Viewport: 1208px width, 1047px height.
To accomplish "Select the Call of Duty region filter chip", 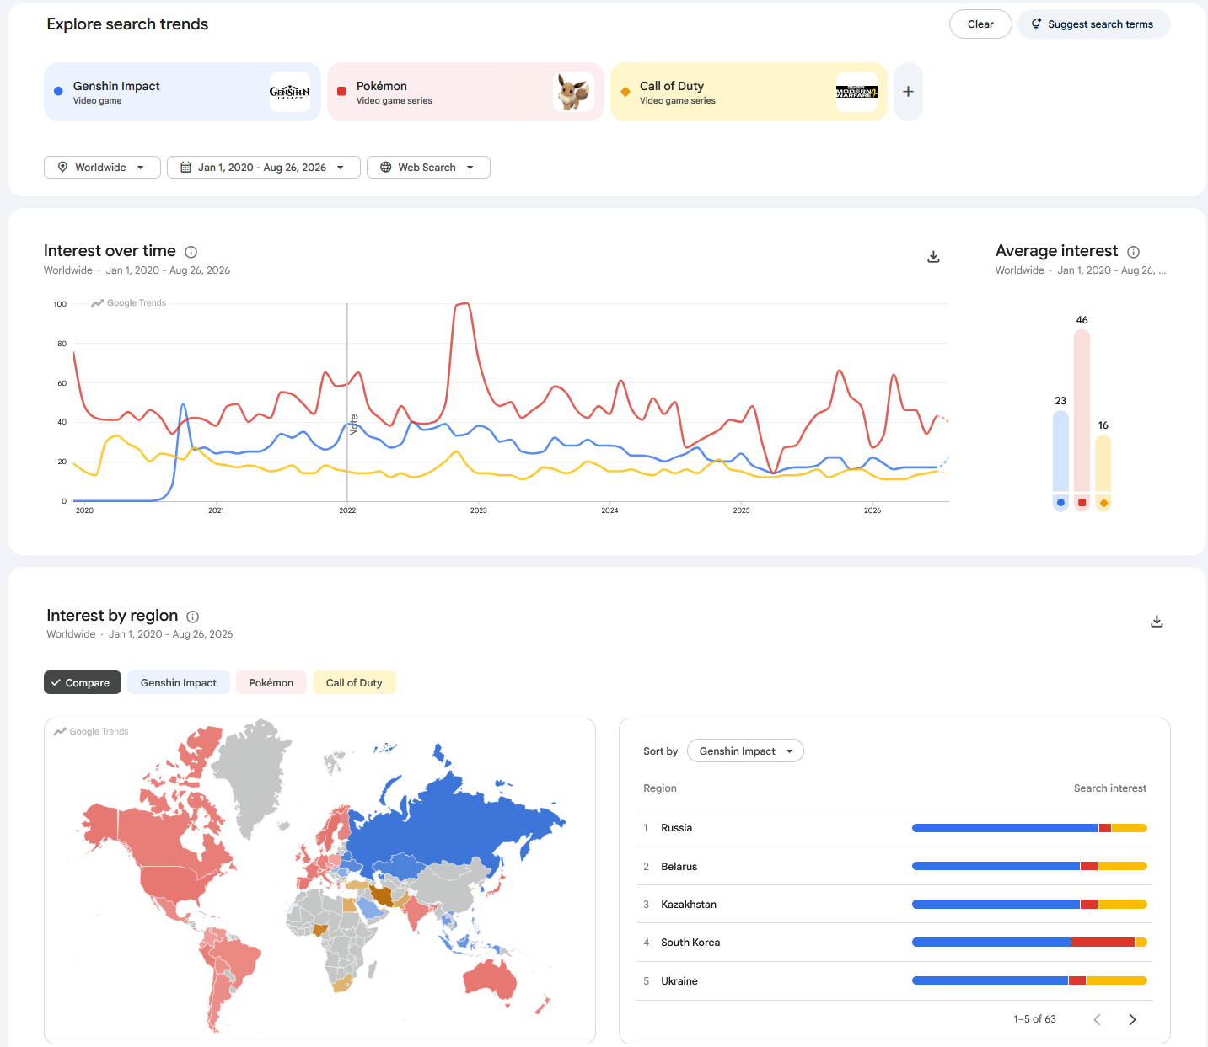I will coord(354,682).
